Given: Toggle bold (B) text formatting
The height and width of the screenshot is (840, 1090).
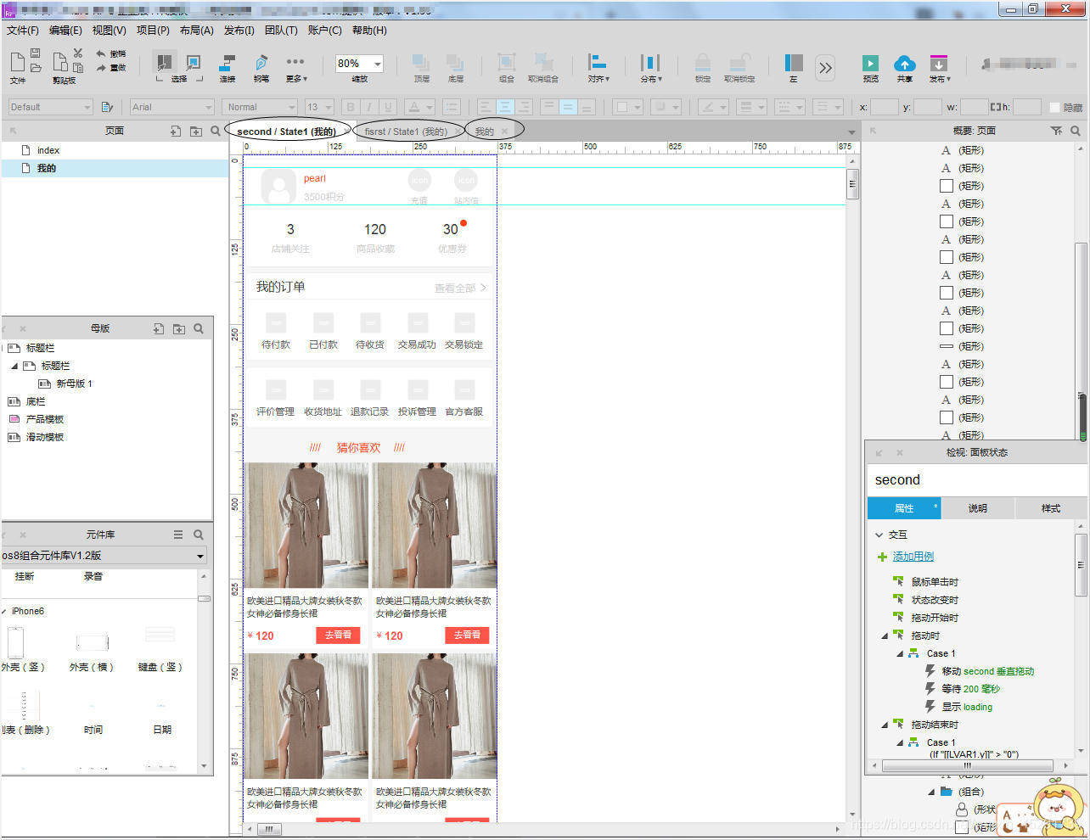Looking at the screenshot, I should (351, 107).
